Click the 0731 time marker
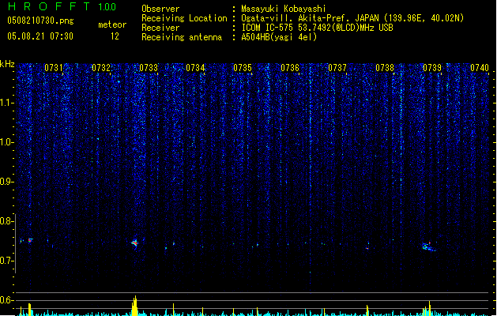The width and height of the screenshot is (497, 316). click(54, 68)
